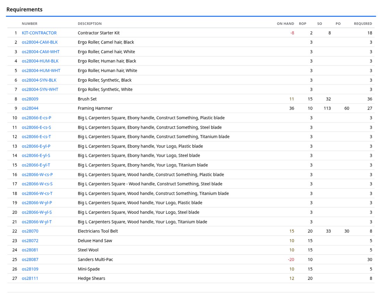The width and height of the screenshot is (382, 307).
Task: Open the os28081 Steel Wool link
Action: pos(30,250)
